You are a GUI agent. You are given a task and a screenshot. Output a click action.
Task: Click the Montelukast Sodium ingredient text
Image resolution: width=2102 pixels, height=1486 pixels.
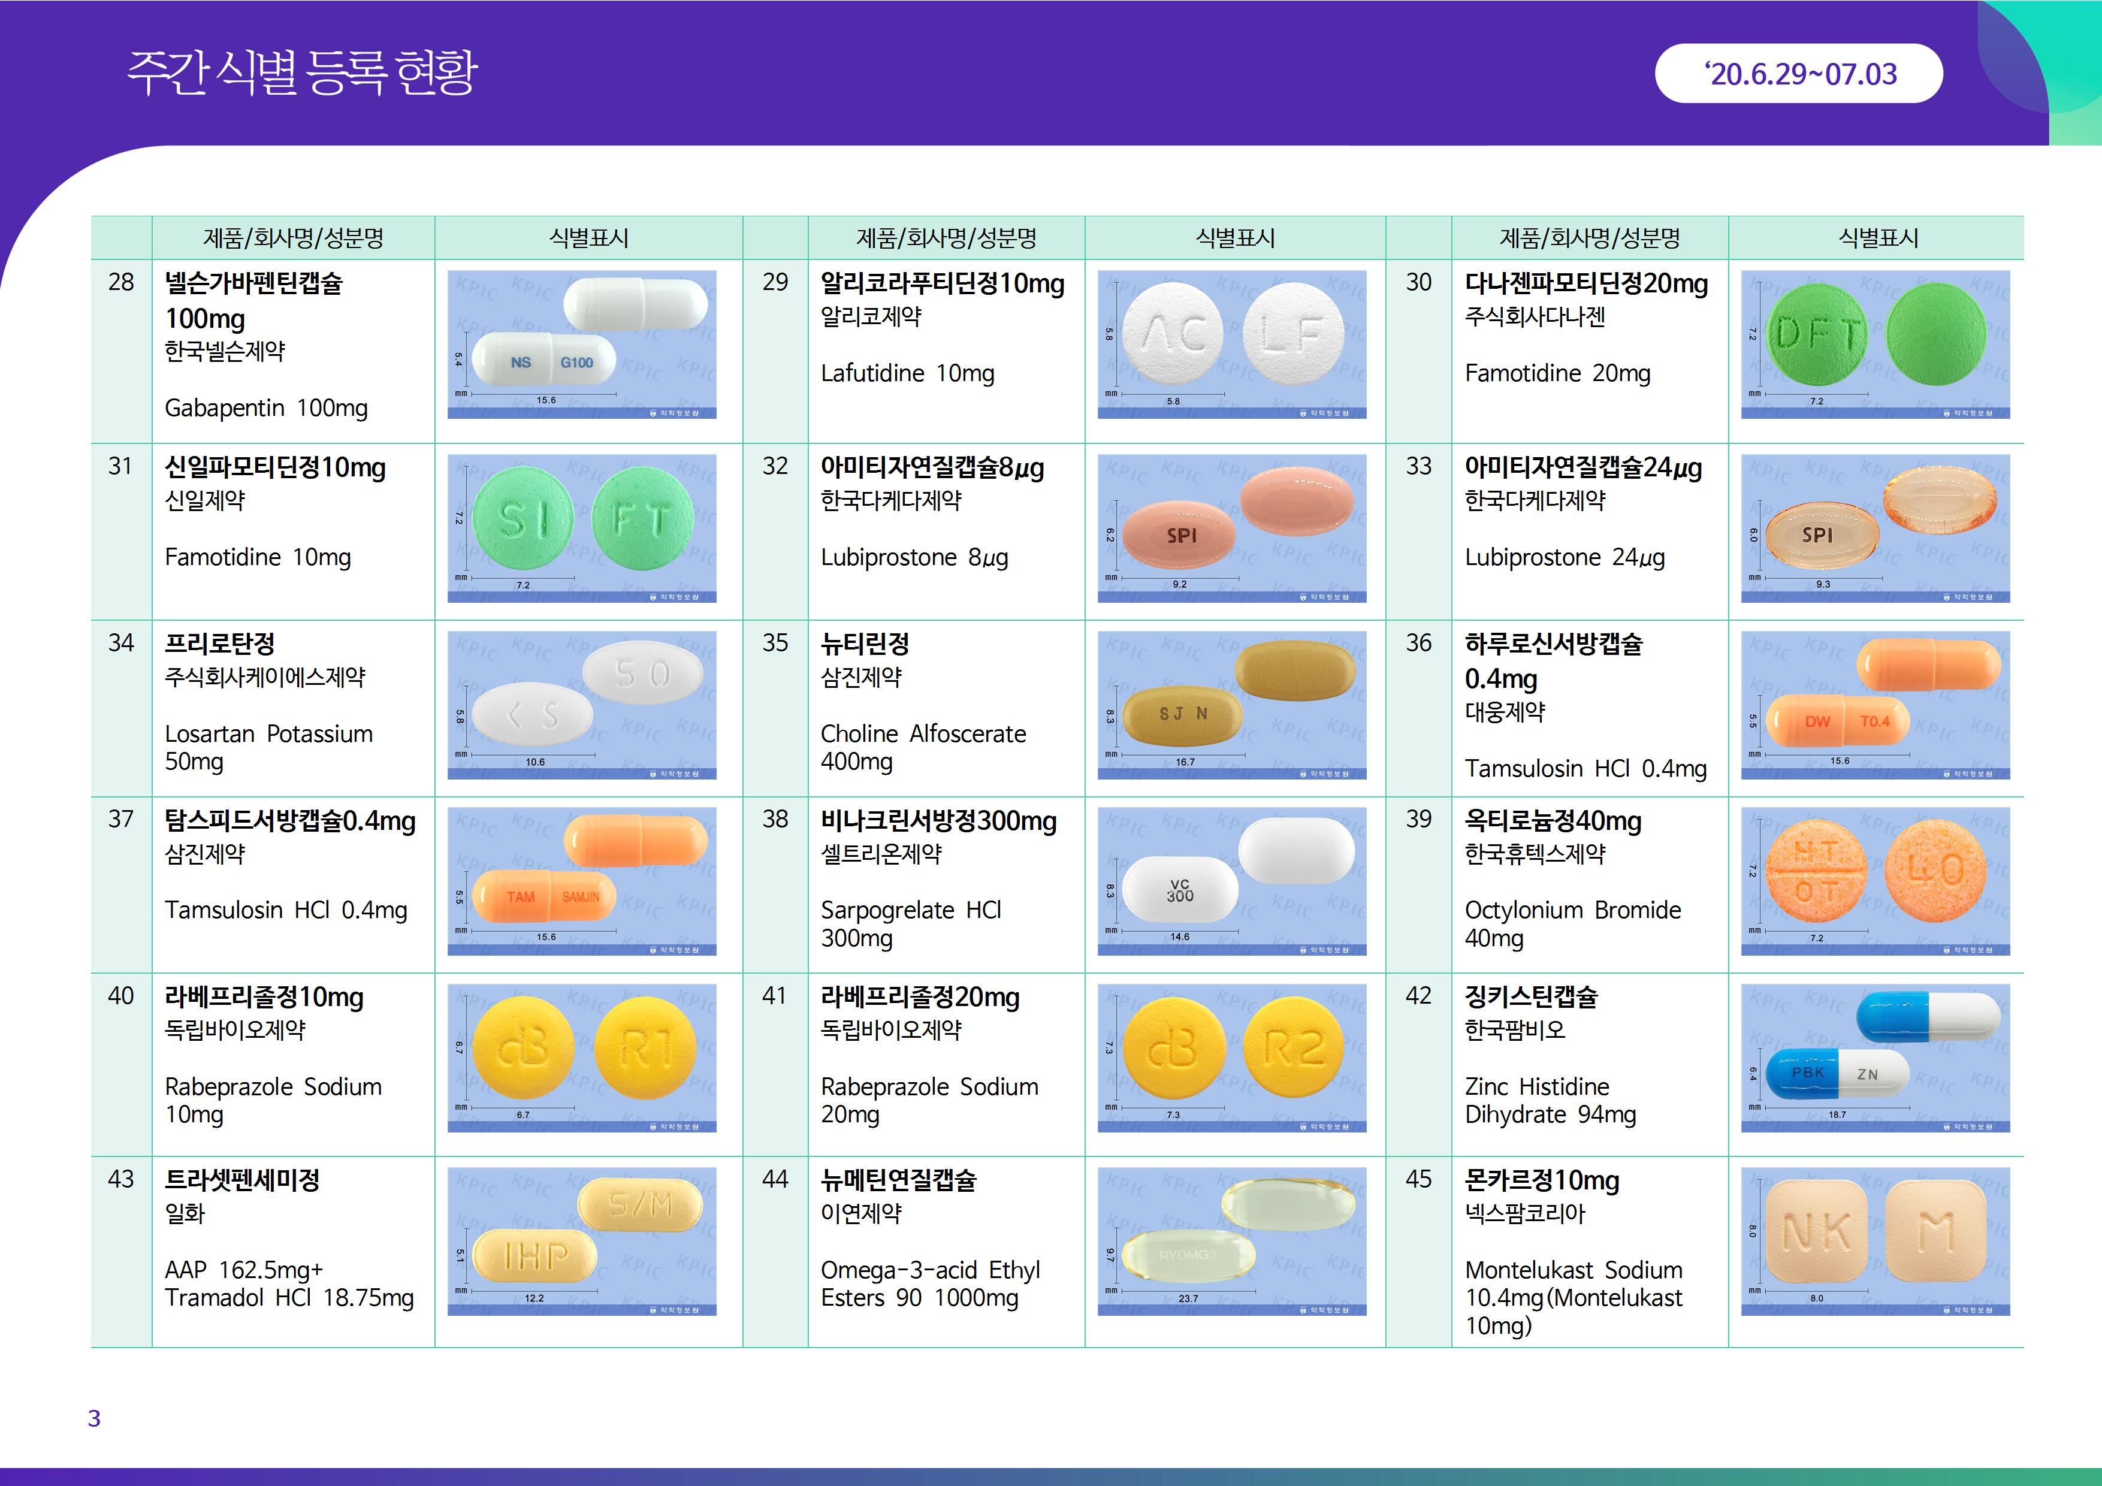tap(1573, 1270)
